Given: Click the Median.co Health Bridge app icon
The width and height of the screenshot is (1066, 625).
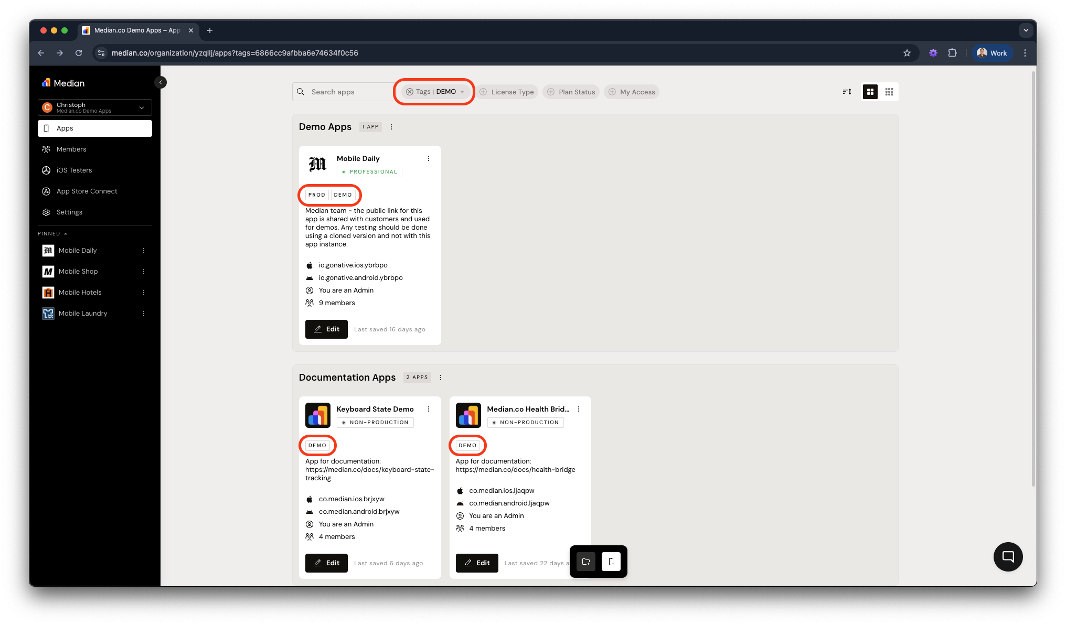Looking at the screenshot, I should [x=468, y=415].
